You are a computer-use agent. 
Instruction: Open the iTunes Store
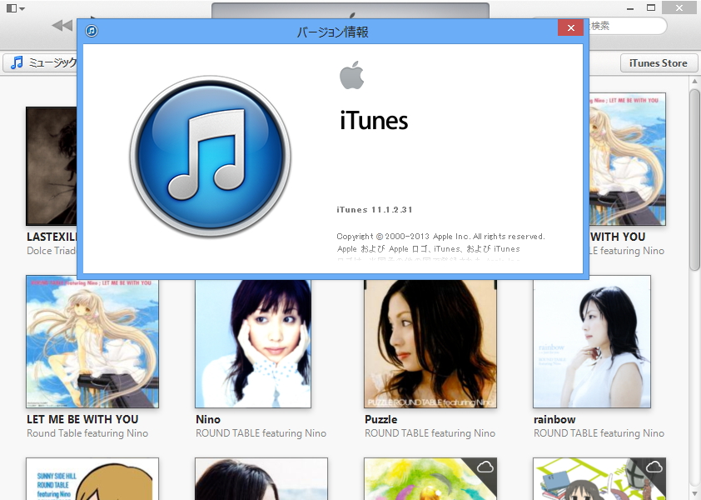point(658,62)
